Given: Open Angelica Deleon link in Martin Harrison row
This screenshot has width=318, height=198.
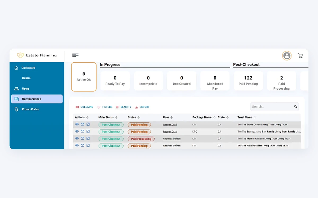Looking at the screenshot, I should (x=172, y=139).
